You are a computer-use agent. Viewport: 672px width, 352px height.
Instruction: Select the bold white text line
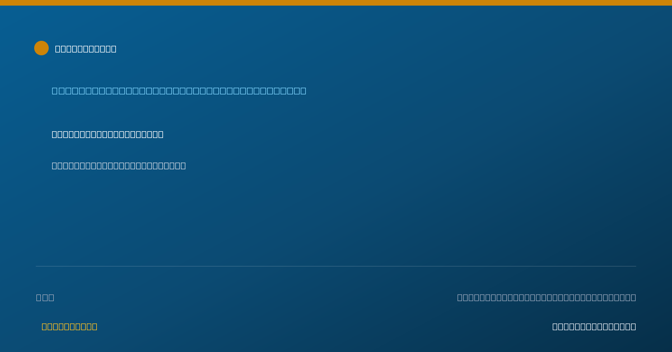point(108,134)
